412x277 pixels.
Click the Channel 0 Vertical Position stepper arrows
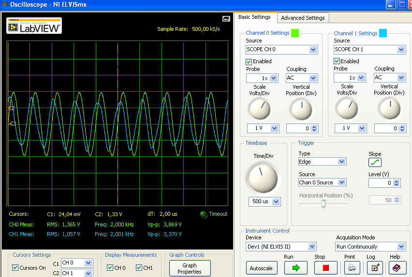point(314,128)
